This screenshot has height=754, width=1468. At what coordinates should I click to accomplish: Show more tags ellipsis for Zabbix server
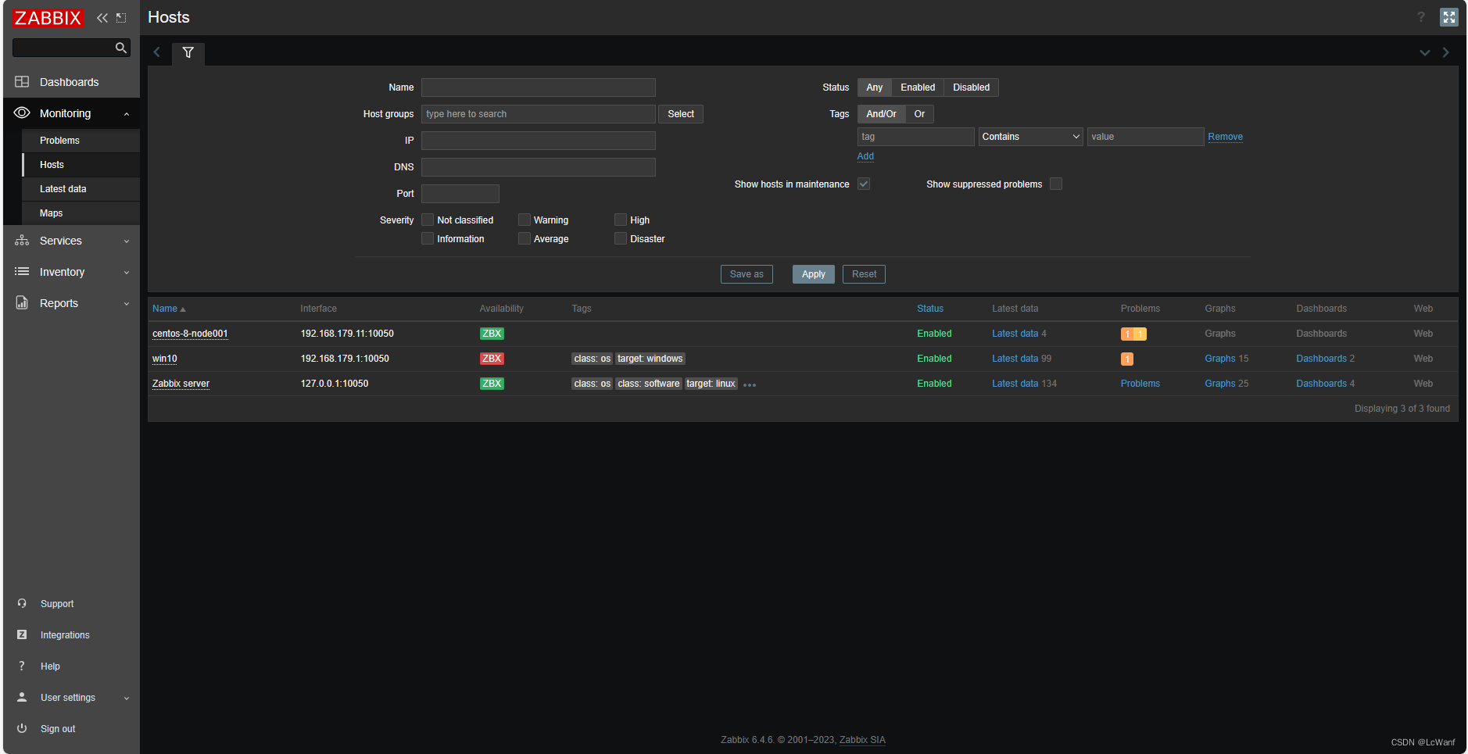750,385
